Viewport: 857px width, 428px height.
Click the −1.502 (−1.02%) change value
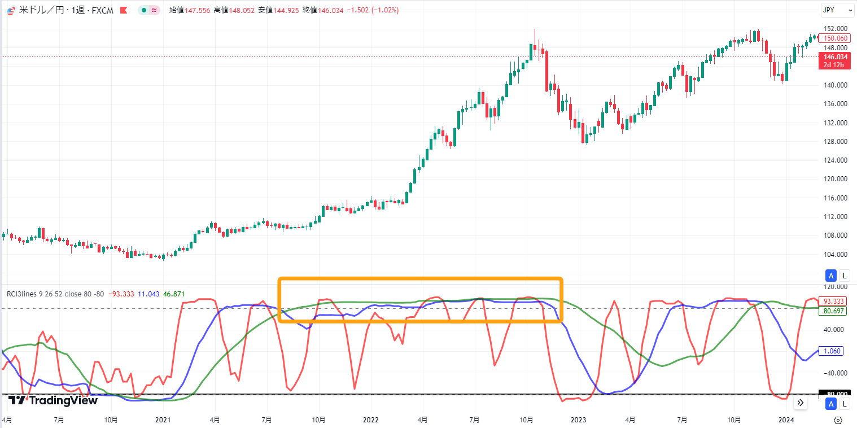tap(373, 10)
